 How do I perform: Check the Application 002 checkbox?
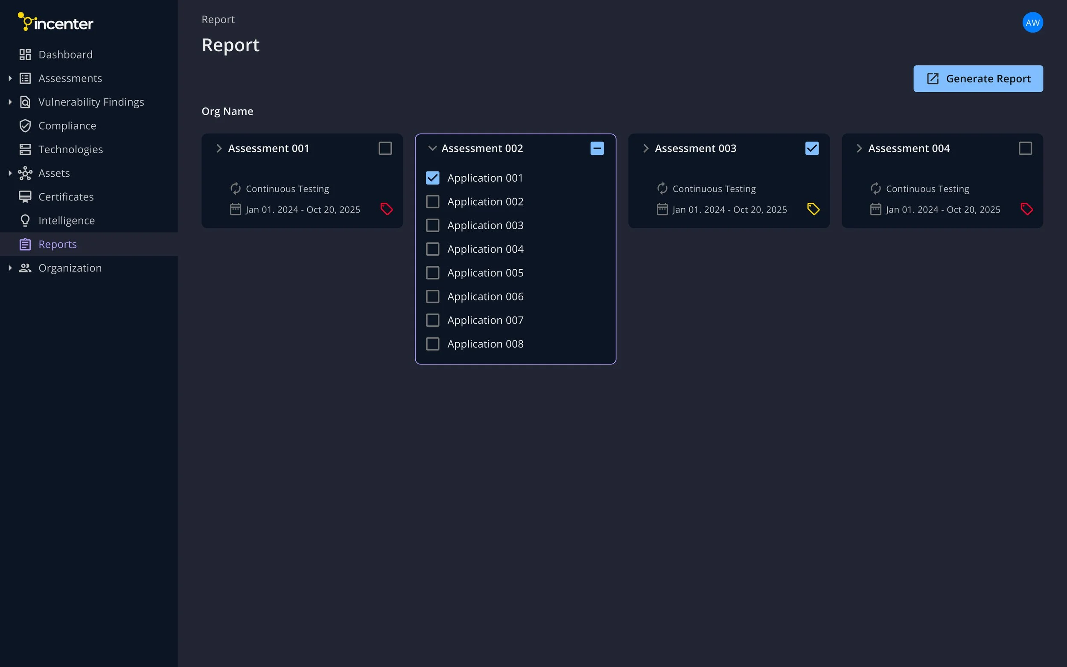(x=432, y=201)
